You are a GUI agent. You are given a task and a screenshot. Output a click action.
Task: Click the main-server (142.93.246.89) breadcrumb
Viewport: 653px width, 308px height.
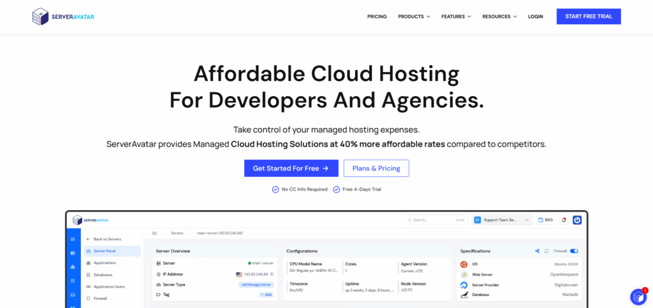coord(220,234)
